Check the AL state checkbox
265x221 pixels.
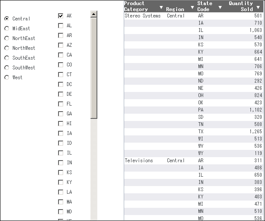tap(61, 26)
